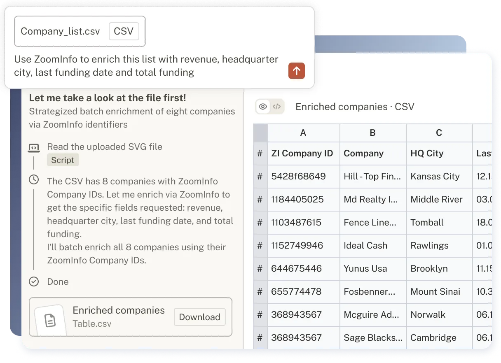
Task: Click the Let me take a look heading
Action: [107, 98]
